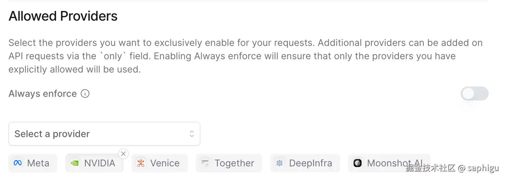The image size is (505, 179).
Task: Click the info icon beside Always enforce
Action: [x=85, y=94]
